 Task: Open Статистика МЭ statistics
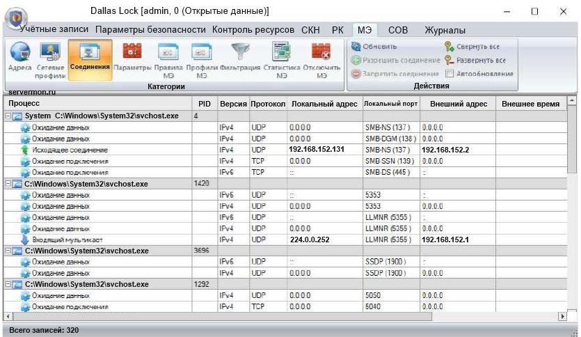coord(282,60)
